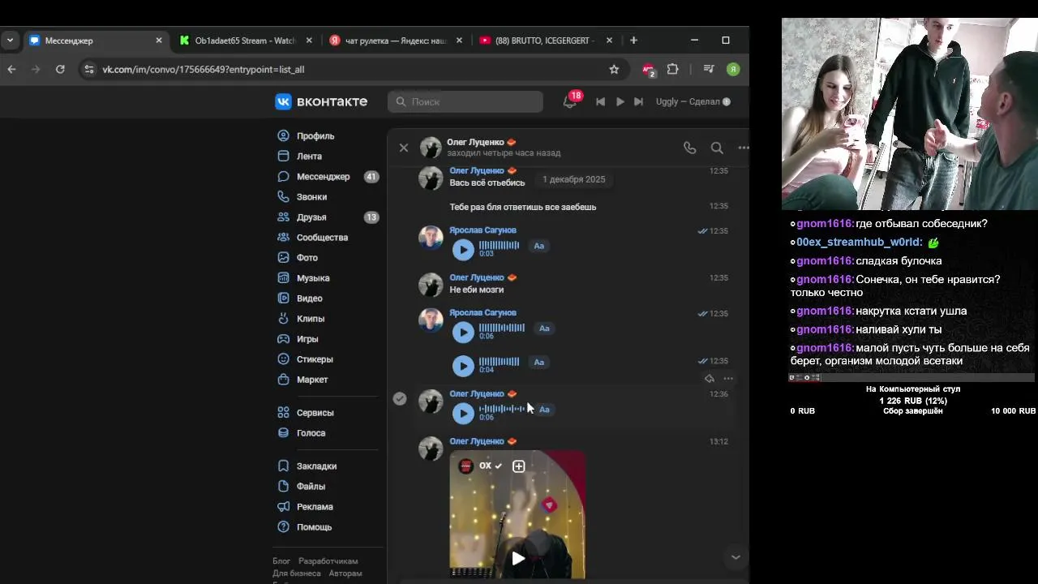Click the Голоса coins icon
The image size is (1038, 584).
pyautogui.click(x=283, y=433)
